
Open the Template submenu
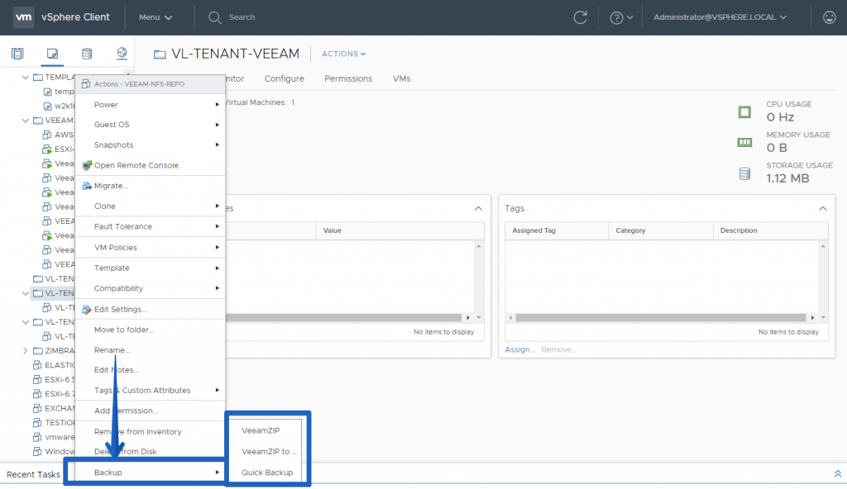pos(151,268)
